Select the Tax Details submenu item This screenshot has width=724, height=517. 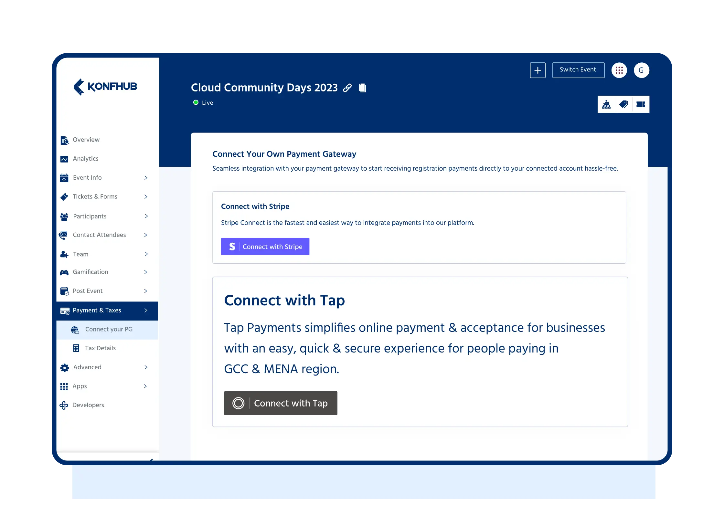coord(100,347)
